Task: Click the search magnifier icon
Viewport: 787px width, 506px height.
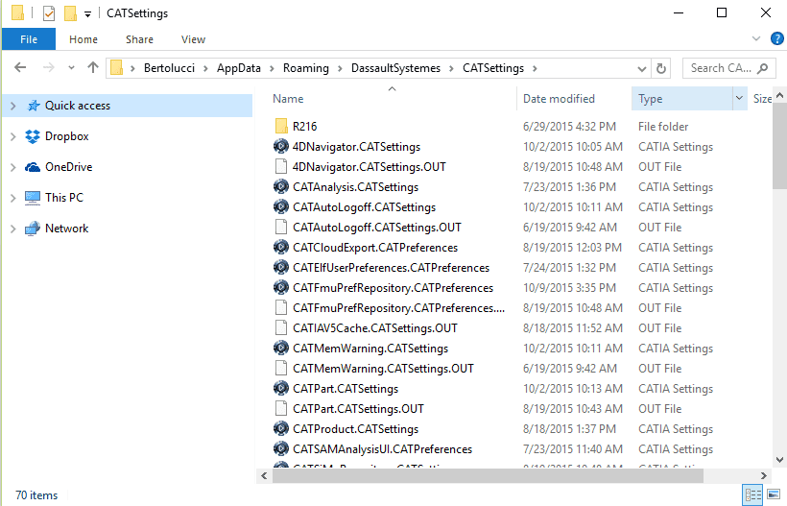Action: pyautogui.click(x=762, y=68)
